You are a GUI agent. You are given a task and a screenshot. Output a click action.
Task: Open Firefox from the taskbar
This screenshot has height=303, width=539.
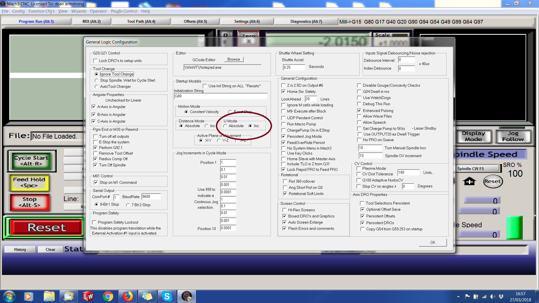click(x=127, y=296)
